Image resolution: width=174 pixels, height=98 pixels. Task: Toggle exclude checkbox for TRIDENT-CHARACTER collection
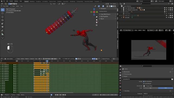coord(165,10)
